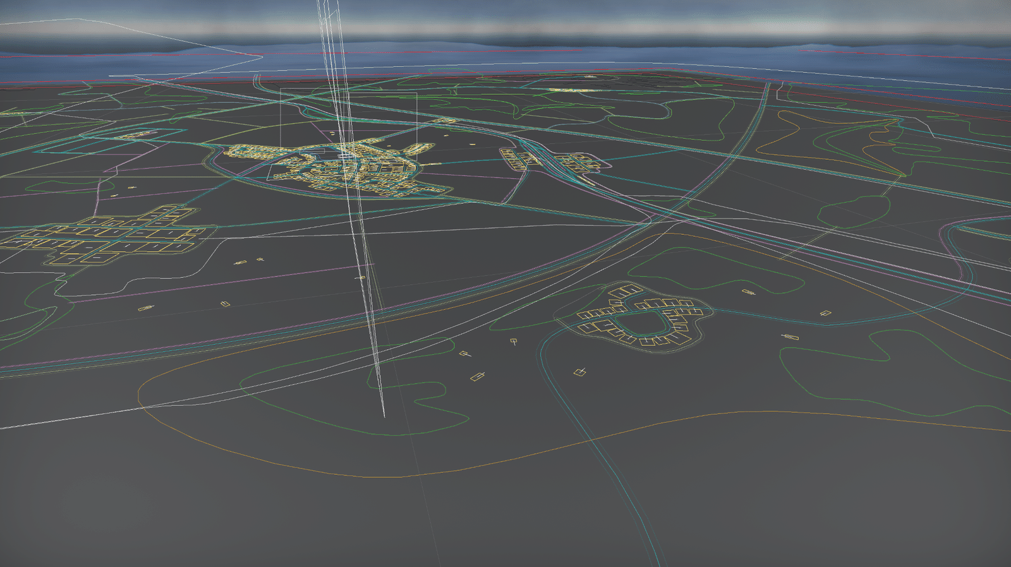Screen dimensions: 1011x567
Task: Click the ground tip of the white beam
Action: point(384,415)
